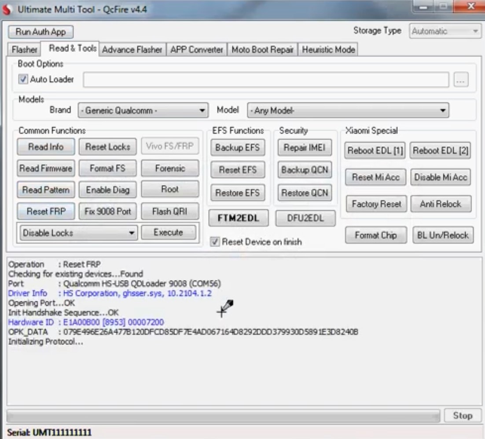Click the Format Chip button

click(x=376, y=235)
